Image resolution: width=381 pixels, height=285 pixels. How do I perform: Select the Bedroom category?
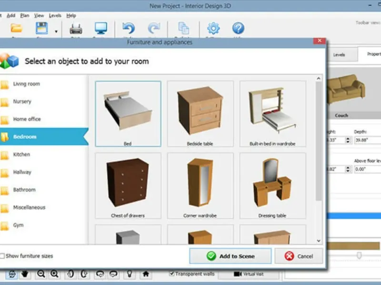coord(44,137)
